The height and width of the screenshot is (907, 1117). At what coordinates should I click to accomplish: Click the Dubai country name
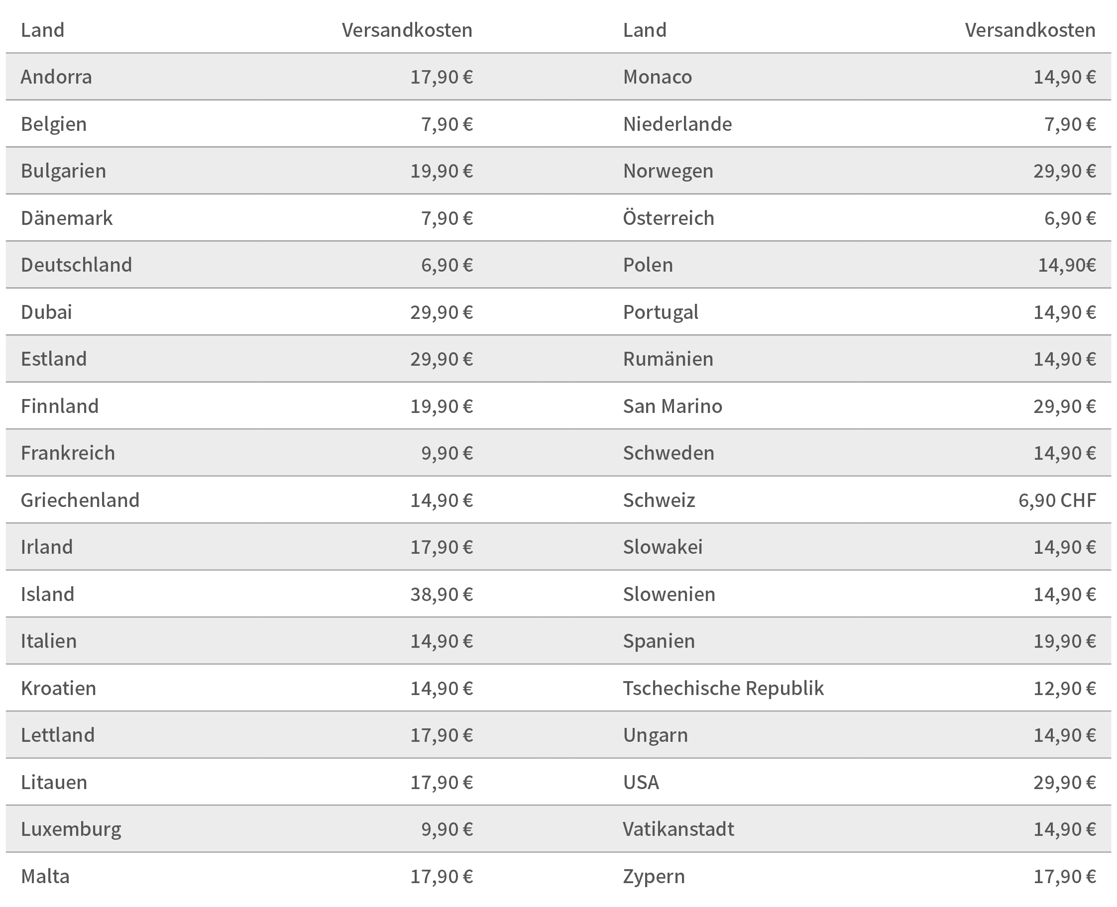coord(46,312)
